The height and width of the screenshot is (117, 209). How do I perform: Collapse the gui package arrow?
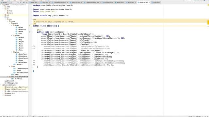(x=9, y=66)
